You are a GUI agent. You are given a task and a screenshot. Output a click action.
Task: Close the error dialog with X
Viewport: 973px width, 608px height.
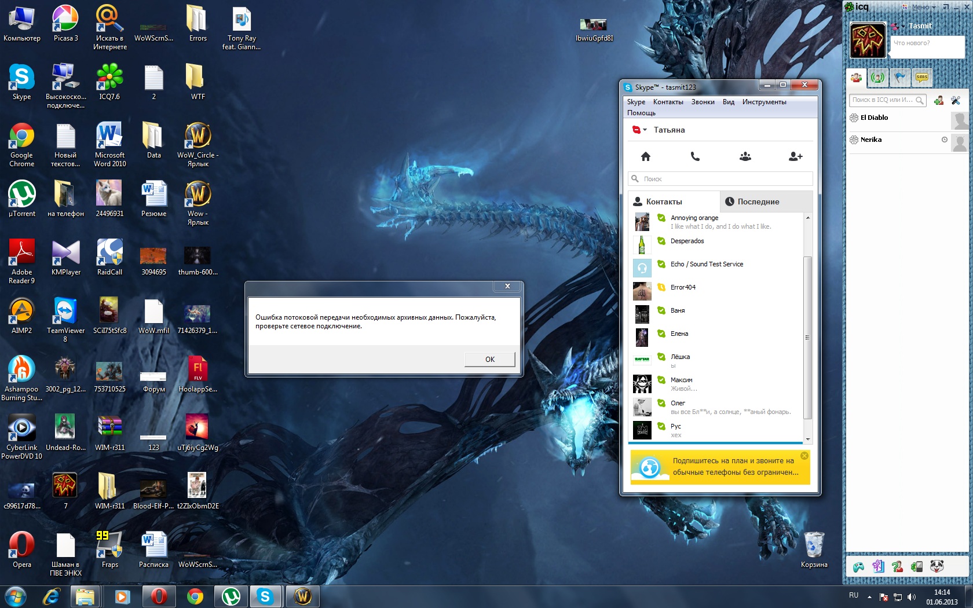click(507, 286)
